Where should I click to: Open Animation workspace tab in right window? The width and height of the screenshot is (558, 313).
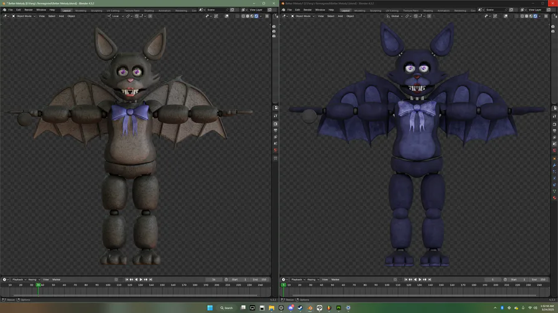click(443, 11)
